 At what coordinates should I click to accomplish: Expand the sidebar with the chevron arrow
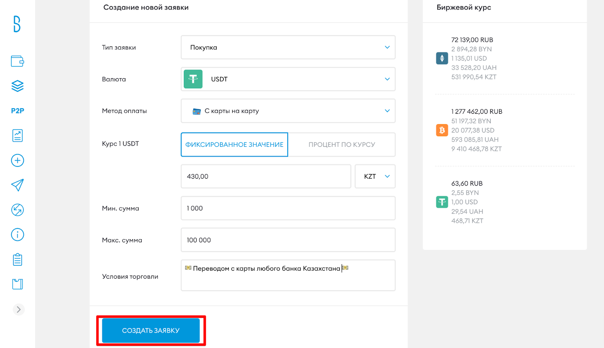[x=18, y=310]
